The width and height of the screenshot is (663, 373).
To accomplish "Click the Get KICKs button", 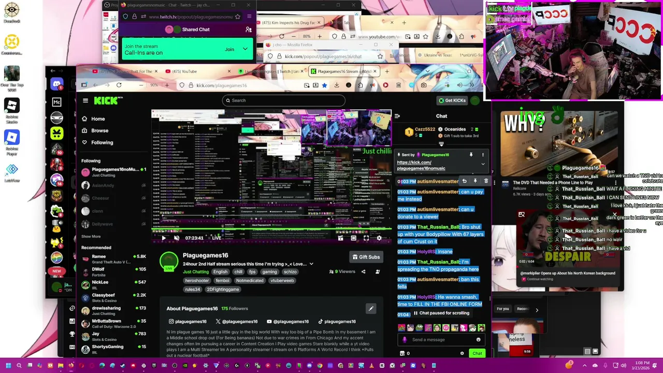I will coord(452,101).
